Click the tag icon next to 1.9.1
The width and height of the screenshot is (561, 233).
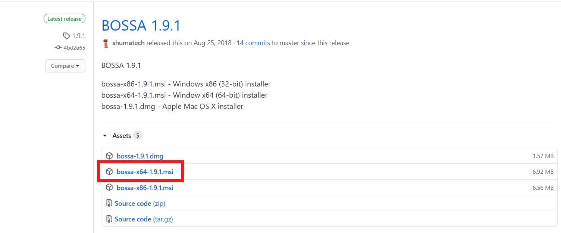[x=66, y=36]
